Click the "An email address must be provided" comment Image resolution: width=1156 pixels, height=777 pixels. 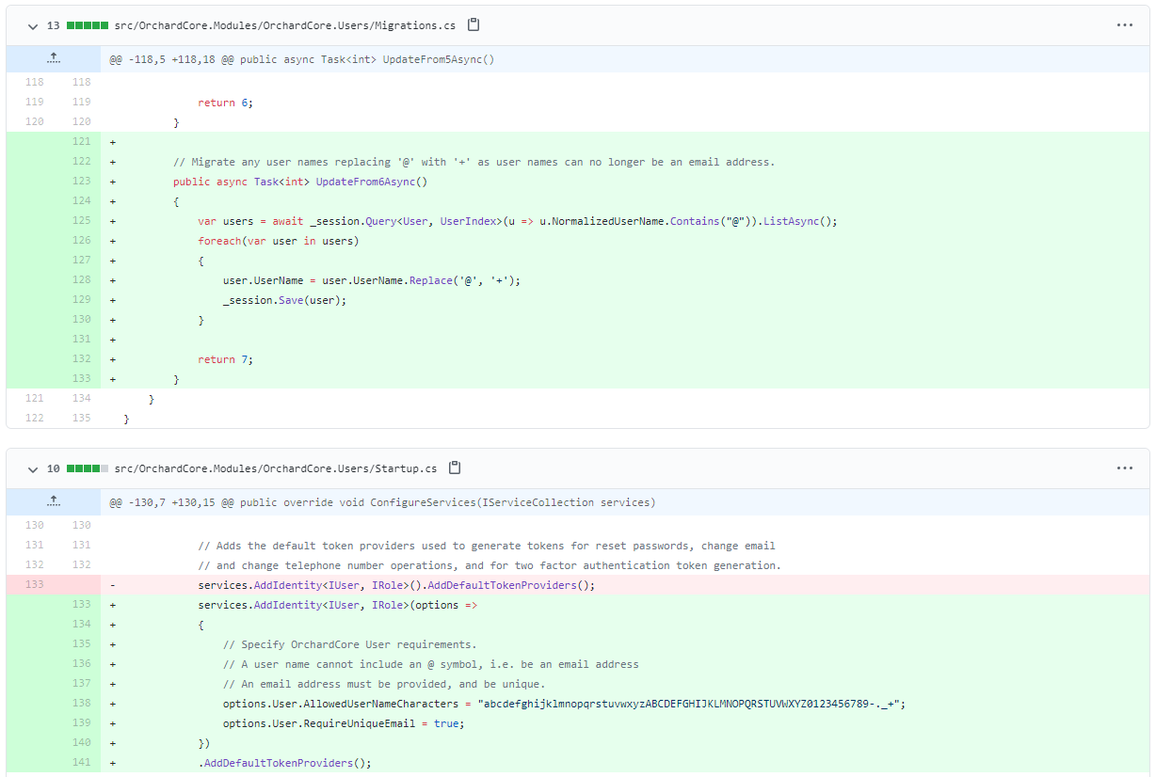tap(384, 684)
